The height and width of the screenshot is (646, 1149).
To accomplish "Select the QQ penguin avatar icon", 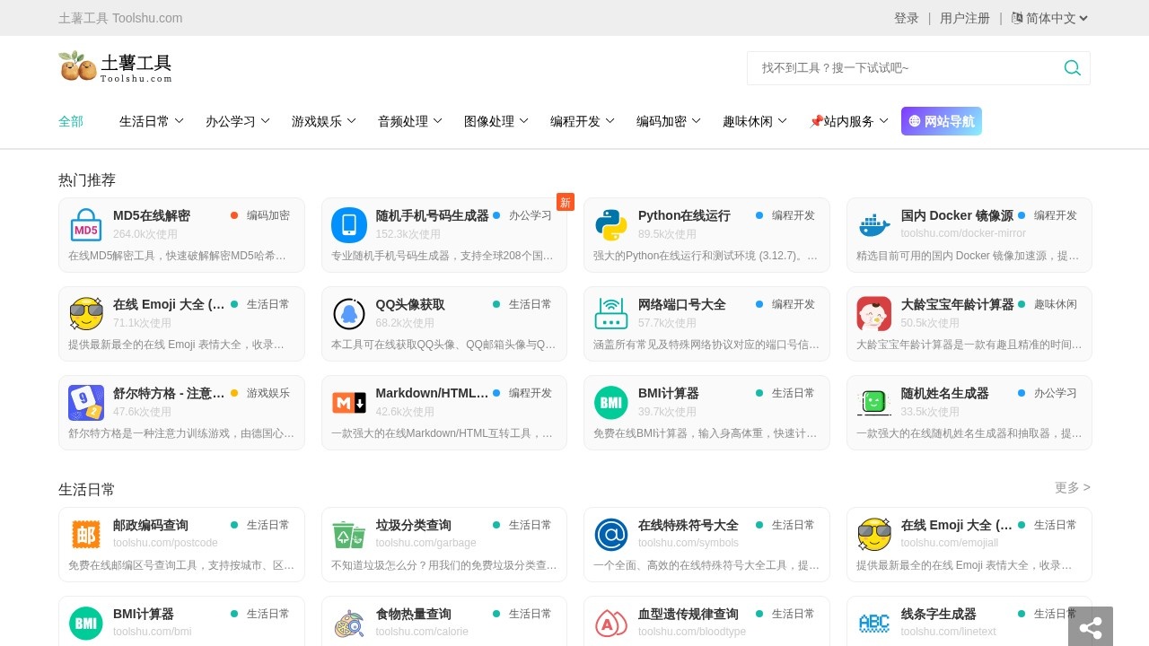I will click(x=349, y=314).
